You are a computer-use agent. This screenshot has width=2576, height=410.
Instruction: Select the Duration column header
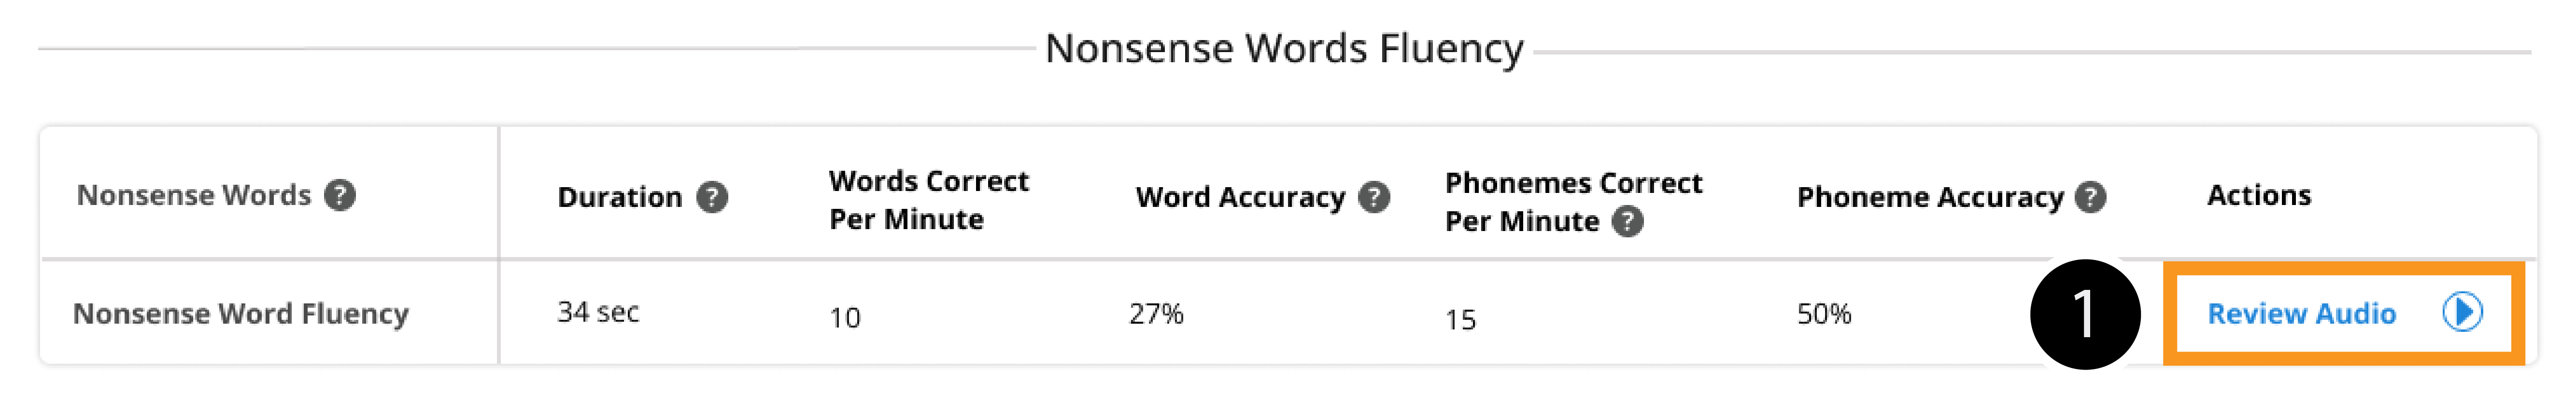[619, 197]
